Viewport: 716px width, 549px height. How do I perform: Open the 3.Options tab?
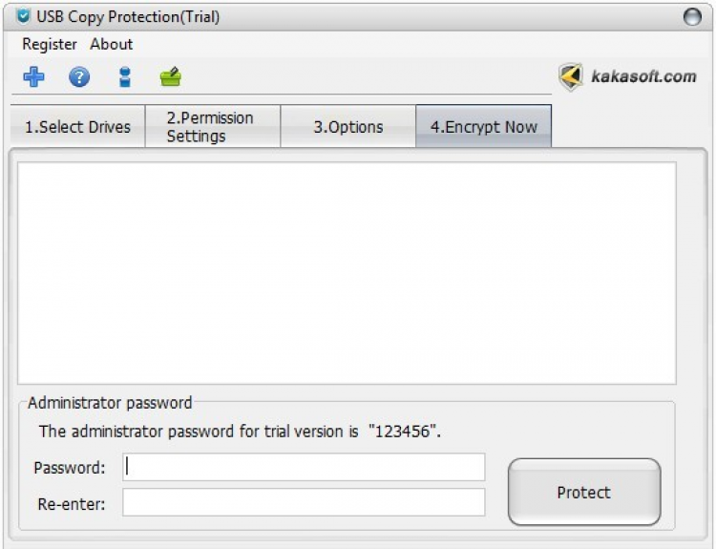(x=348, y=127)
